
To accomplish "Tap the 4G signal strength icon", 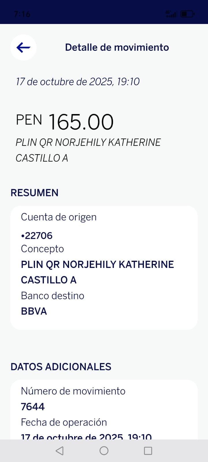I will (x=171, y=14).
